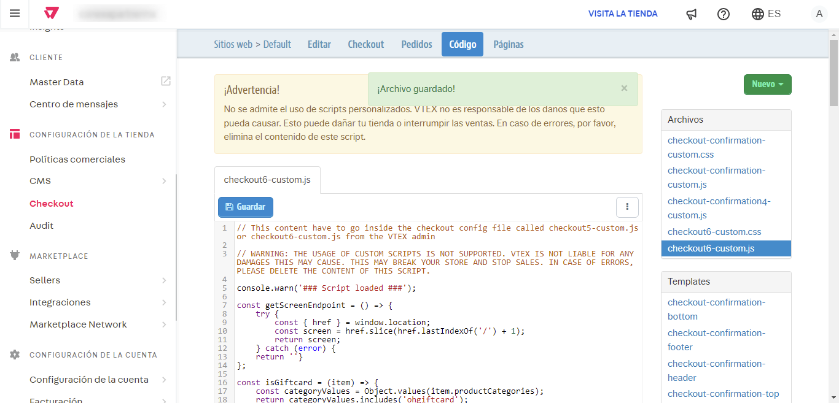The image size is (839, 403).
Task: Open checkout6-custom.css file
Action: click(714, 232)
